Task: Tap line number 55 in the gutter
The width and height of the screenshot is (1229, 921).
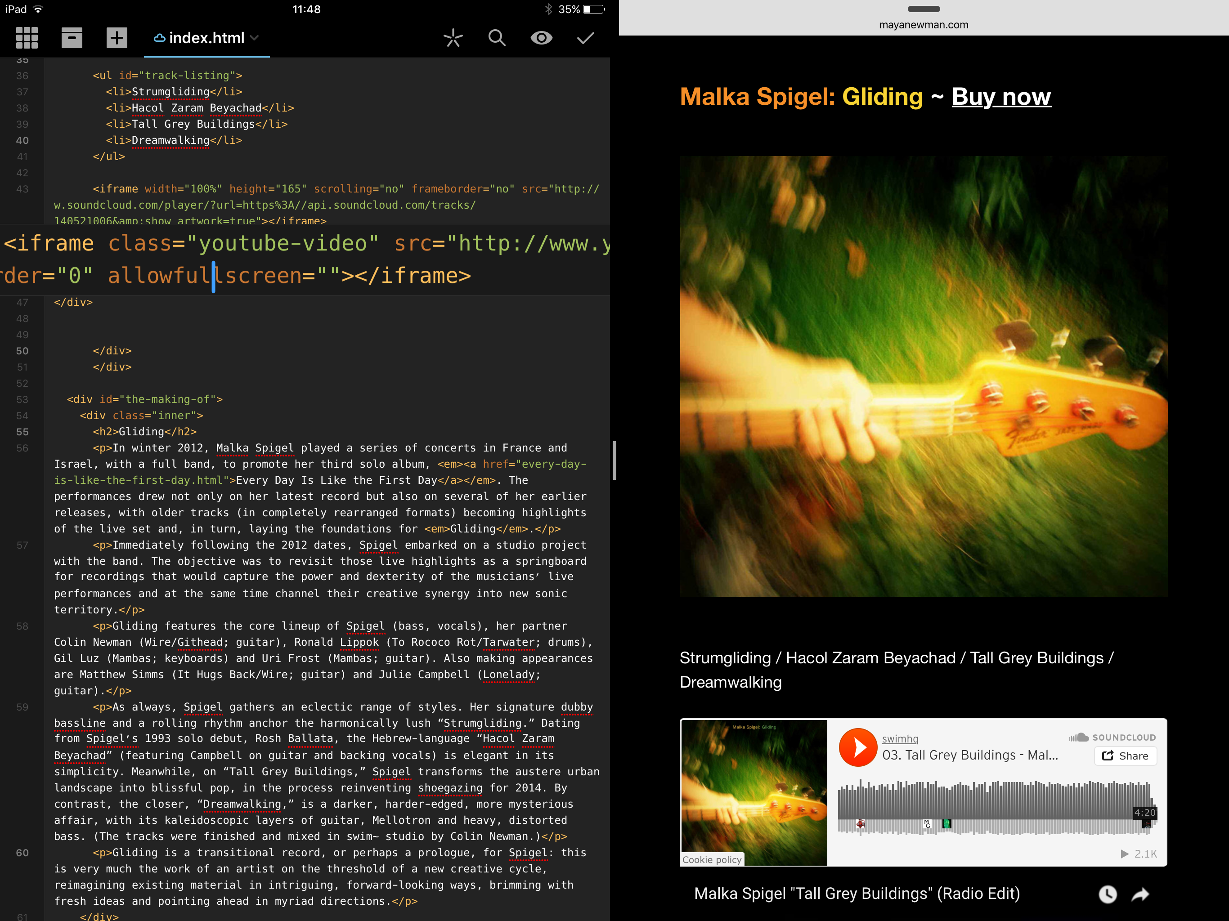Action: (x=22, y=432)
